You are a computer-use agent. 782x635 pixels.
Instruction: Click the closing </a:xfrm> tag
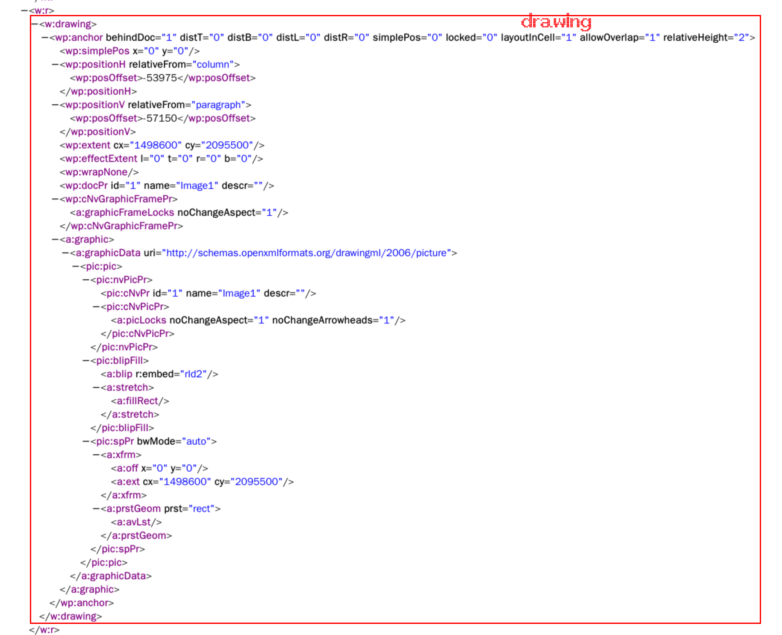point(124,495)
